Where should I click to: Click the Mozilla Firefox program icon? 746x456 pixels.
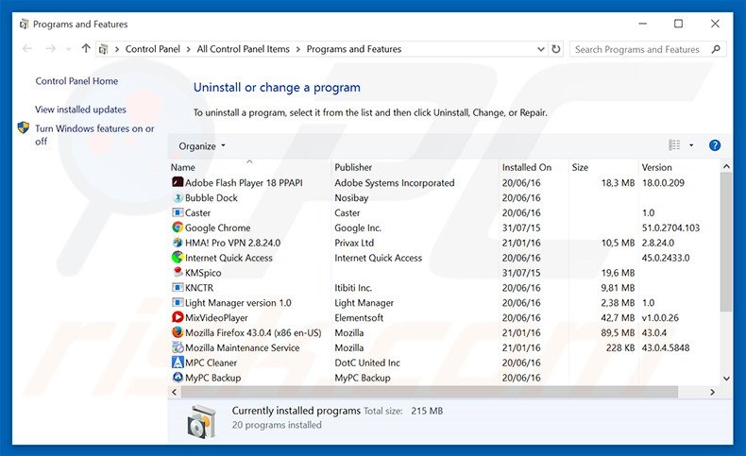coord(178,332)
